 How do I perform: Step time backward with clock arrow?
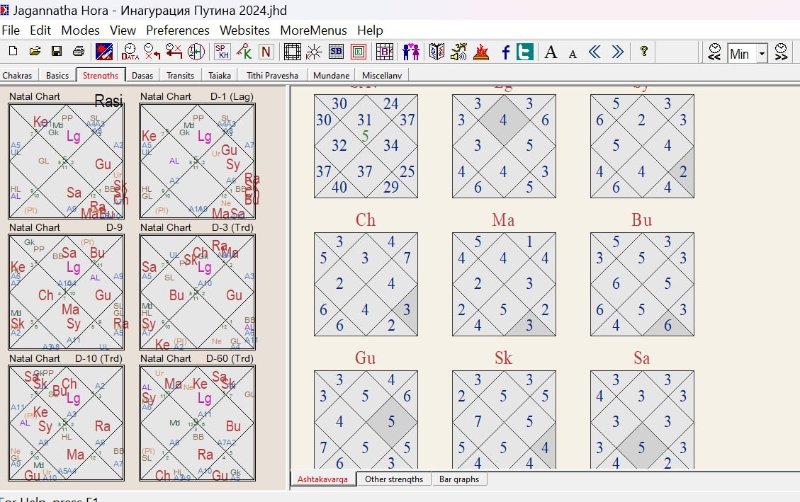(x=714, y=52)
